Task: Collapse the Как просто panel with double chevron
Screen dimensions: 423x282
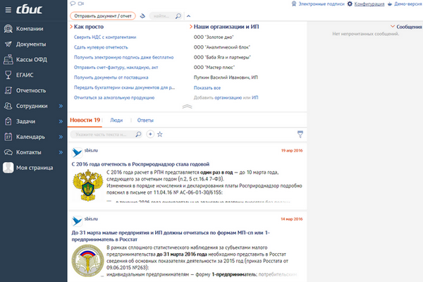Action: (188, 106)
